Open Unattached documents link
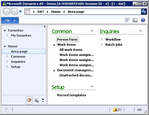 click(x=76, y=75)
